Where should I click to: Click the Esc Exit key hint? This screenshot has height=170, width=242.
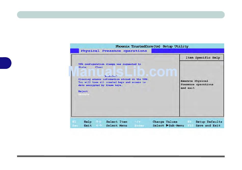click(x=82, y=126)
